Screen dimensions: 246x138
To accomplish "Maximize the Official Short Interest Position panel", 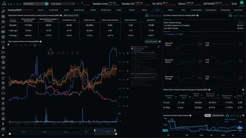I will 243,90.
